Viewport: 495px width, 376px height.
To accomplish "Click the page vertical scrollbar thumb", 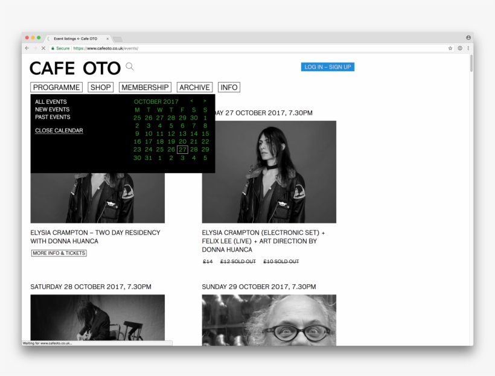I will (x=471, y=63).
